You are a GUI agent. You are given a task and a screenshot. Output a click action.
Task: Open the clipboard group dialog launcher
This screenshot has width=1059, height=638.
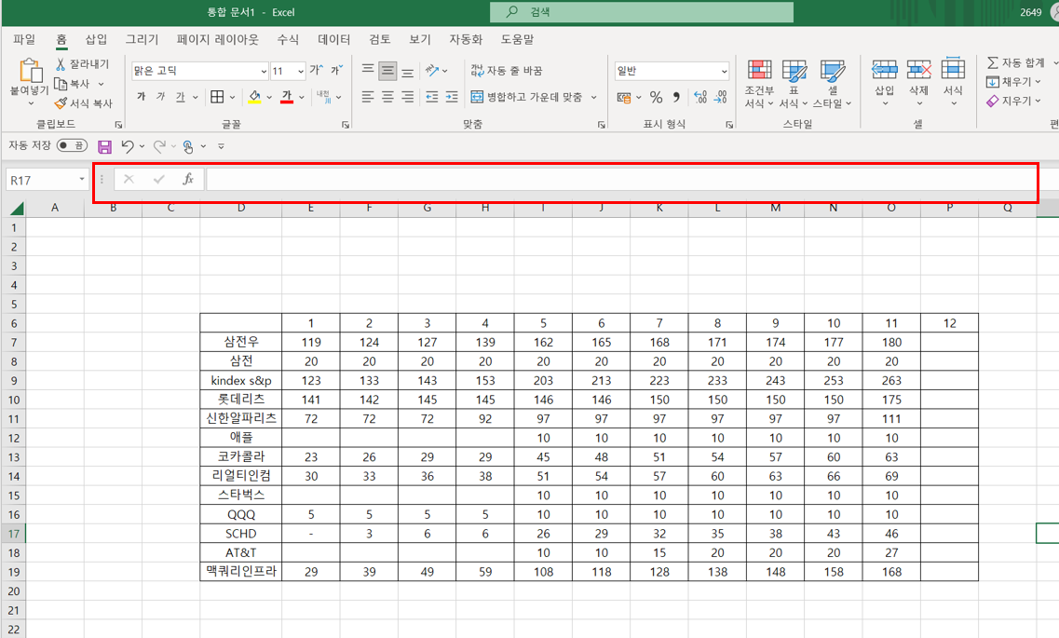click(x=119, y=125)
